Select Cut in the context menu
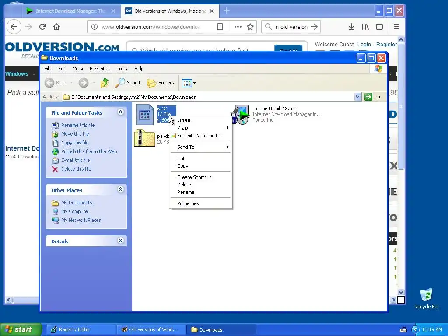 pos(200,158)
